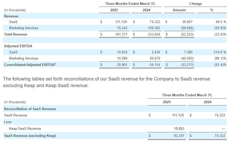
Task: Click the (61.4)% consolidated change
Action: tap(220, 65)
